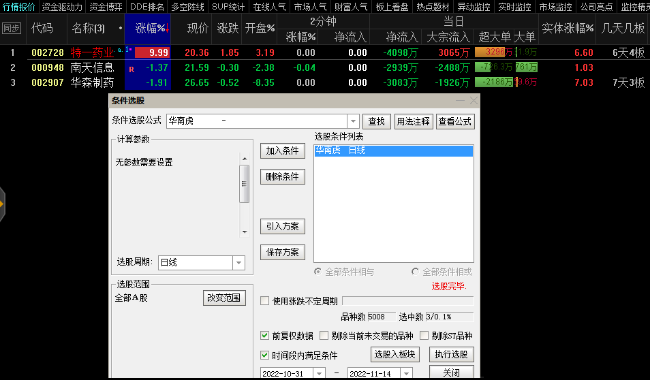Open end date 2022-11-14 dropdown
Image resolution: width=650 pixels, height=380 pixels.
pos(406,373)
